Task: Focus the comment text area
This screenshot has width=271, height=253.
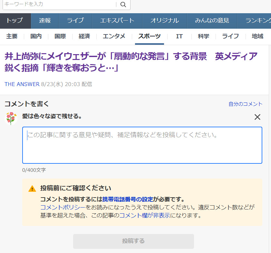Action: pyautogui.click(x=142, y=145)
